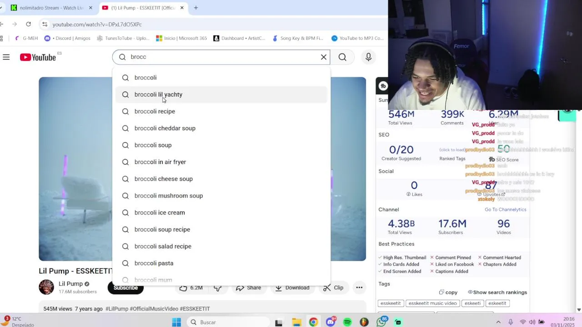Open the more actions three-dot menu
582x327 pixels.
359,287
